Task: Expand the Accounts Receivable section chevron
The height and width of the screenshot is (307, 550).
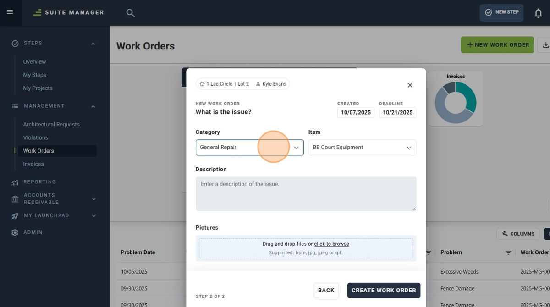Action: (94, 199)
